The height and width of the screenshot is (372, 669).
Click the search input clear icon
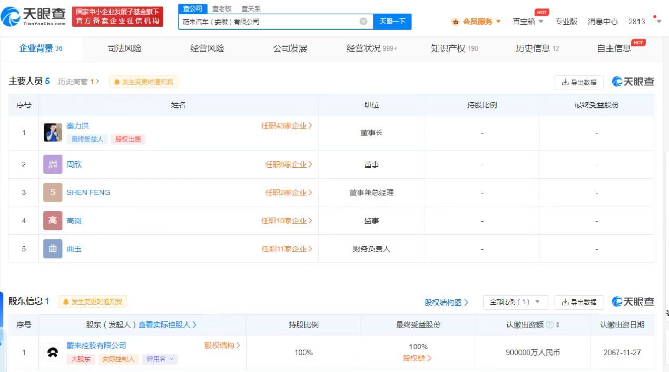(x=363, y=21)
